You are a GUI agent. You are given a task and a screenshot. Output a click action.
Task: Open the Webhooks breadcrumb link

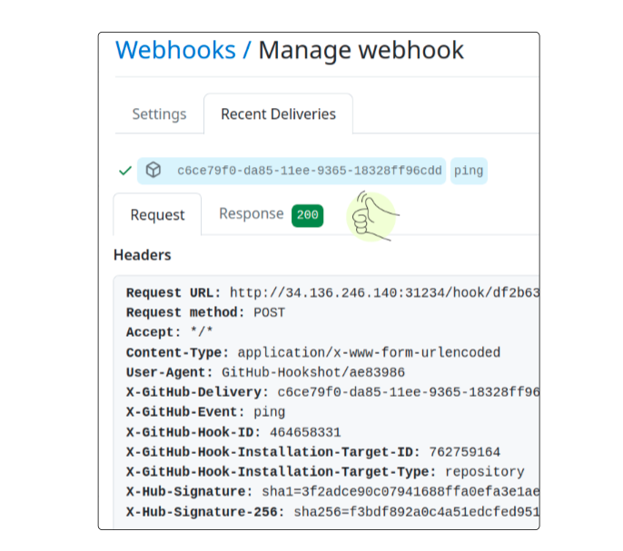[x=173, y=50]
